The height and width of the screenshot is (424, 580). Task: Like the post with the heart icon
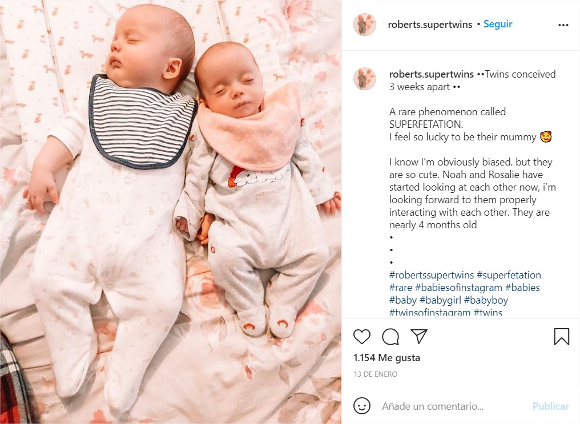pyautogui.click(x=362, y=336)
